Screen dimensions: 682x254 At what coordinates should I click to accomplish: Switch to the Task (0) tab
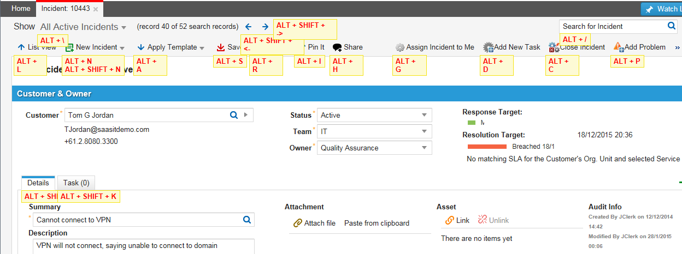pos(76,183)
